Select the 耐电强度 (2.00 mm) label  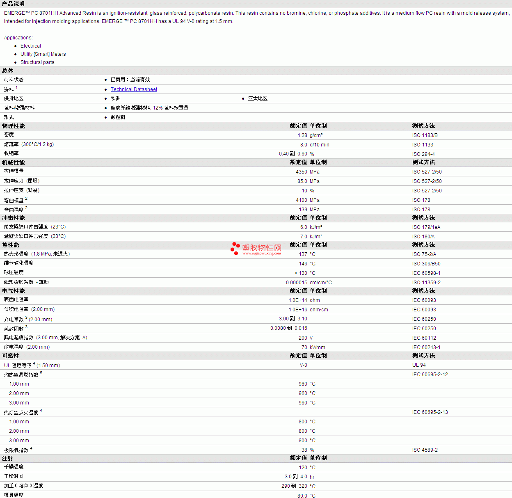[x=27, y=347]
